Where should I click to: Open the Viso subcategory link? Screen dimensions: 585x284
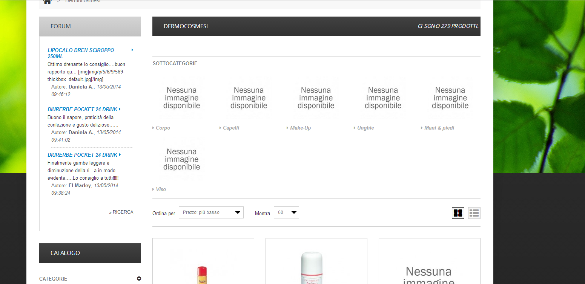coord(161,189)
